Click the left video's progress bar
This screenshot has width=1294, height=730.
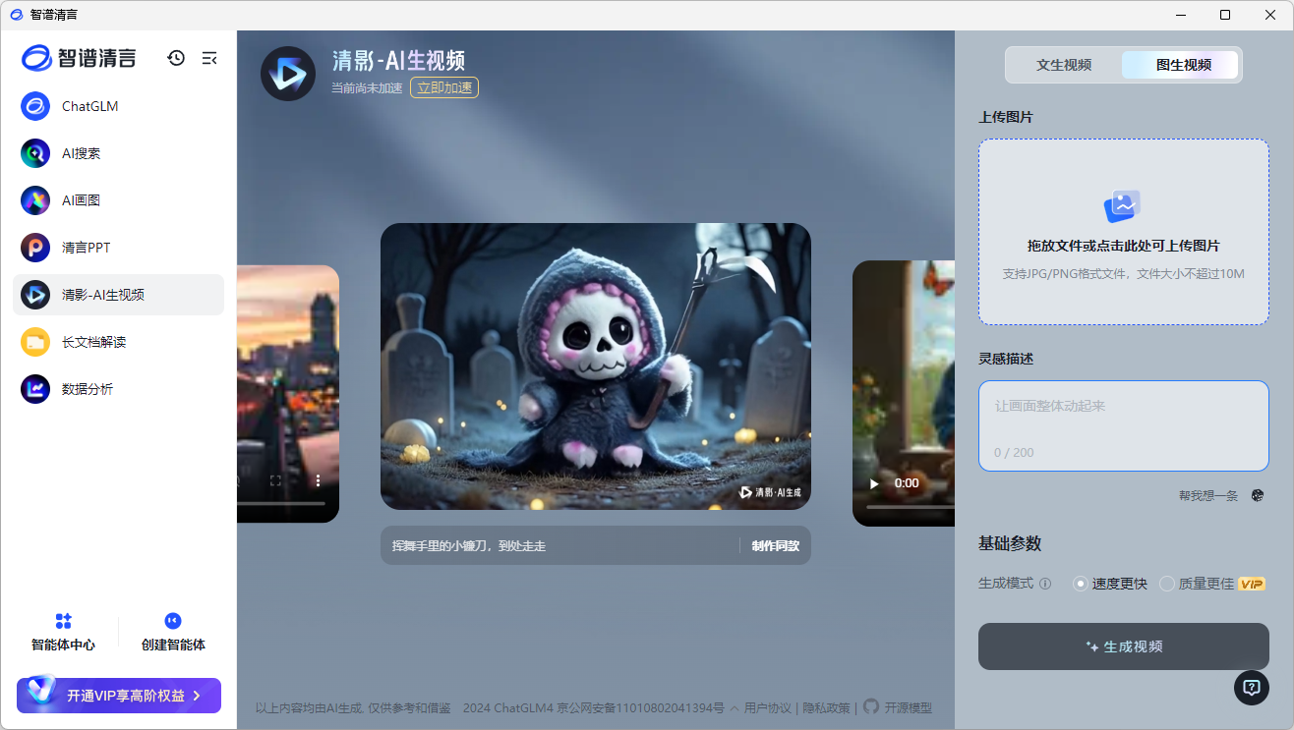click(x=281, y=504)
